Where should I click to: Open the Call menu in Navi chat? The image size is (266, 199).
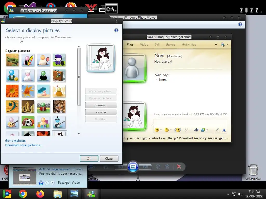[x=157, y=45]
